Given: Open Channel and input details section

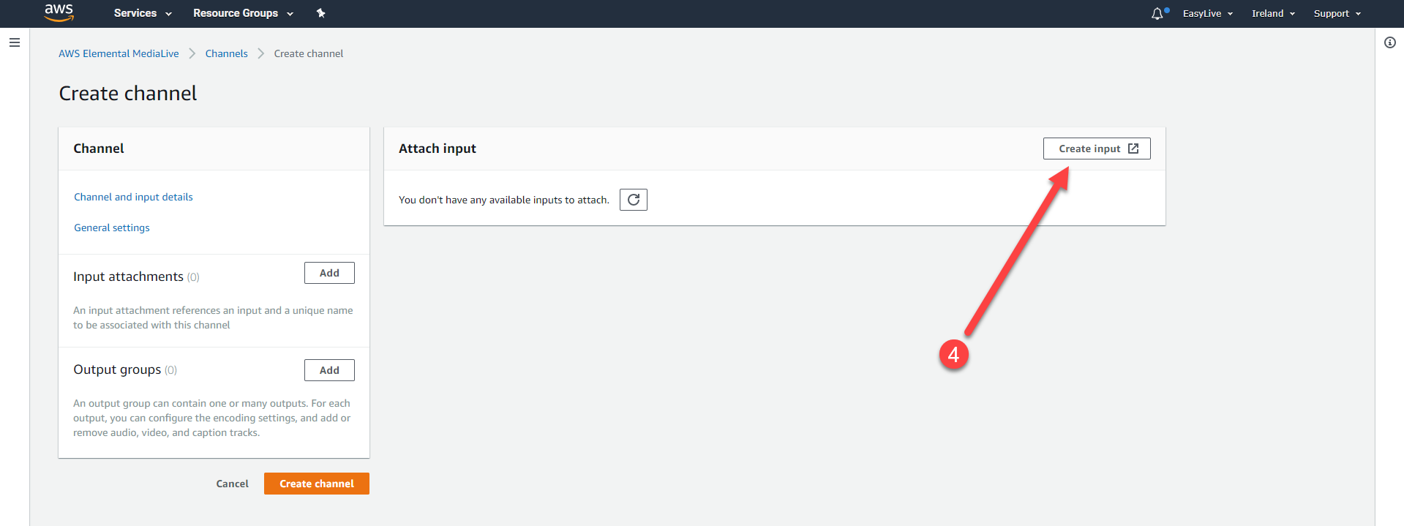Looking at the screenshot, I should click(x=133, y=197).
